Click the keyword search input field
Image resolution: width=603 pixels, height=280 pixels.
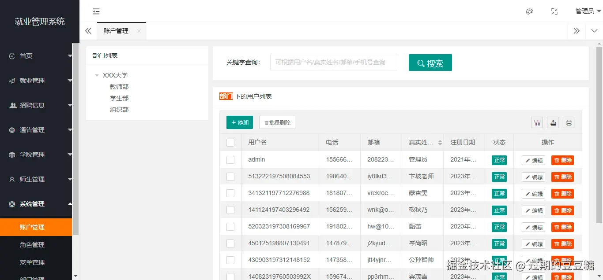pyautogui.click(x=334, y=62)
